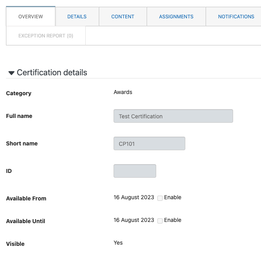Image resolution: width=261 pixels, height=255 pixels.
Task: Click the Test Certification full name field
Action: click(173, 116)
